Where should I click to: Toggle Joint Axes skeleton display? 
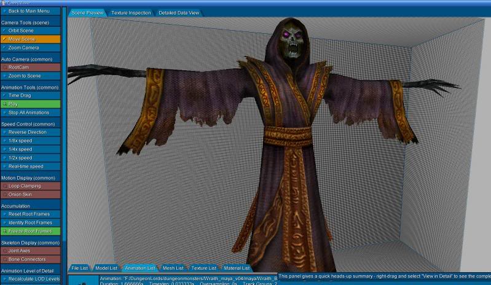(x=30, y=251)
